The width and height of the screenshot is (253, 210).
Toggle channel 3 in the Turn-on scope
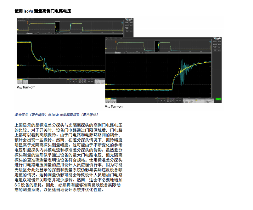(x=161, y=101)
